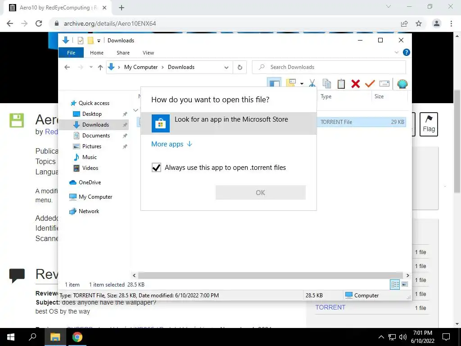Uncheck Always use this app for .torrent files
Screen dimensions: 461x346
(156, 168)
